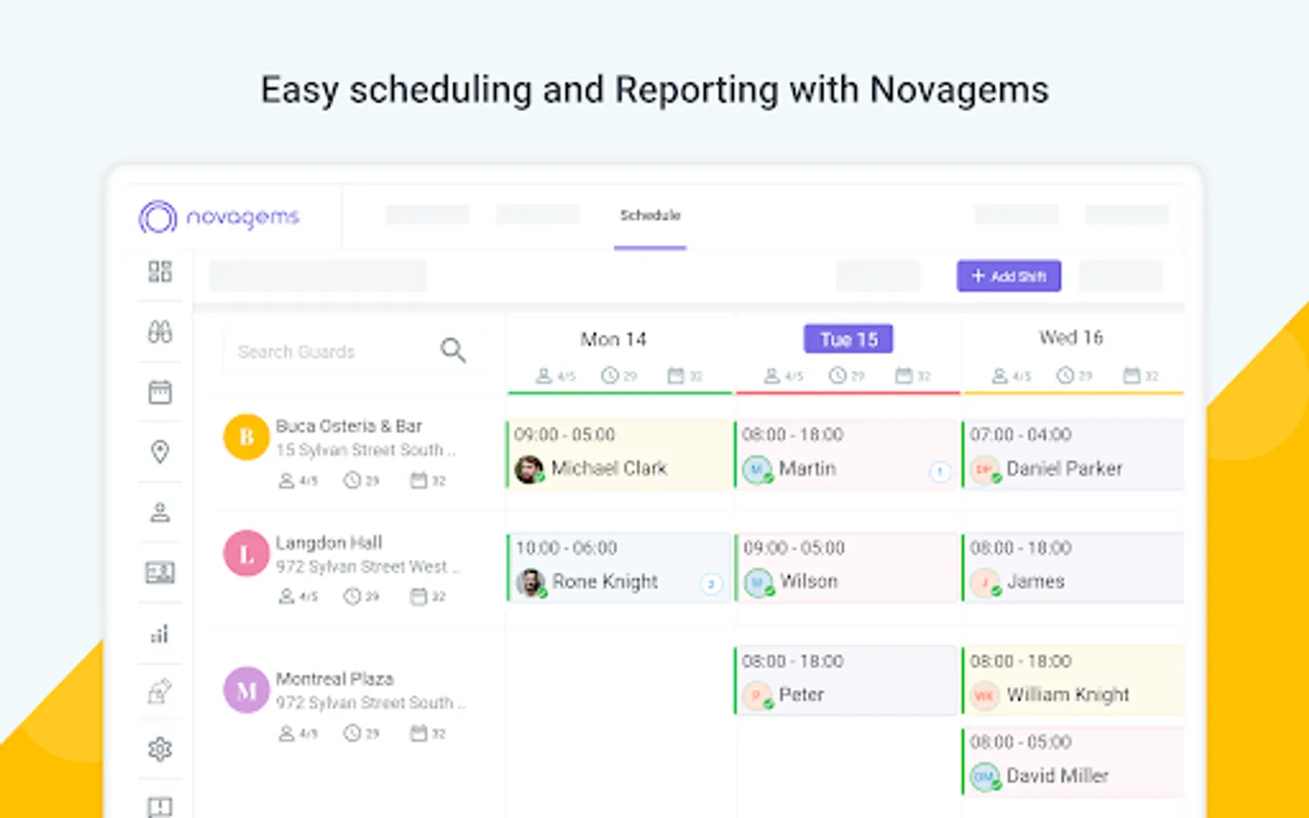Screen dimensions: 1309x818
Task: Open Daniel Parker's 07:00 - 04:00 shift
Action: [1073, 454]
